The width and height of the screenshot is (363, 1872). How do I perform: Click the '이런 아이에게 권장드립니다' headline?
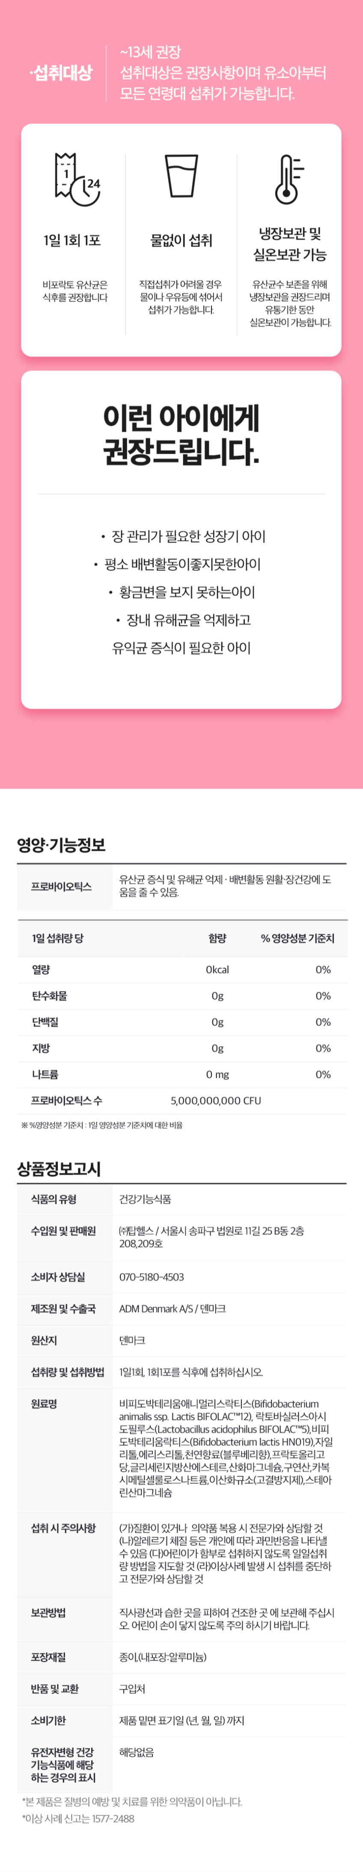tap(181, 434)
